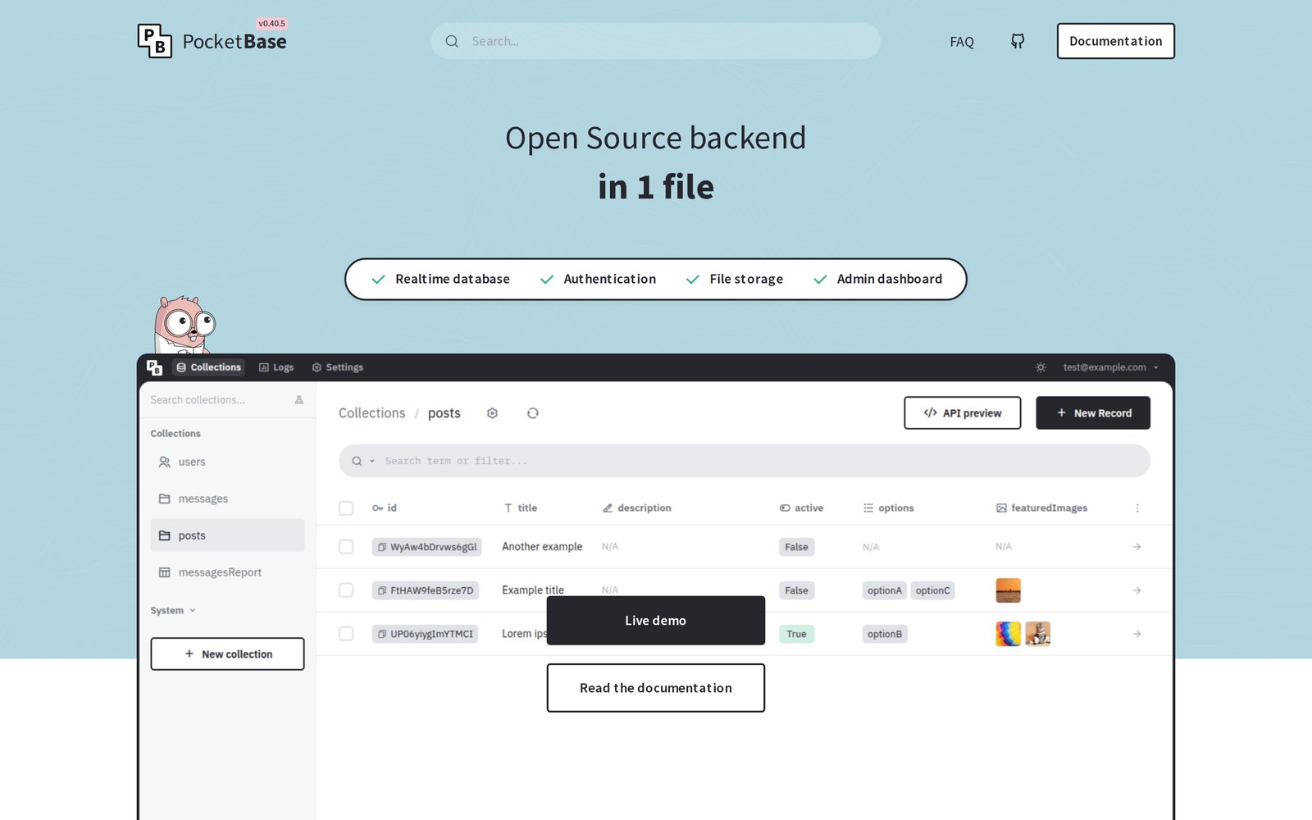Check the Another example row checkbox
1312x820 pixels.
tap(346, 547)
